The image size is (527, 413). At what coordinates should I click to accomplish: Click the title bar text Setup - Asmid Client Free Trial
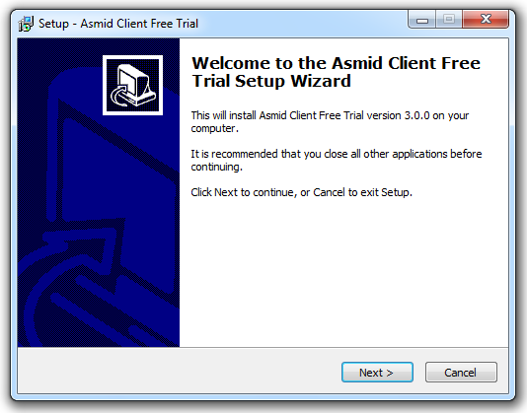[118, 24]
